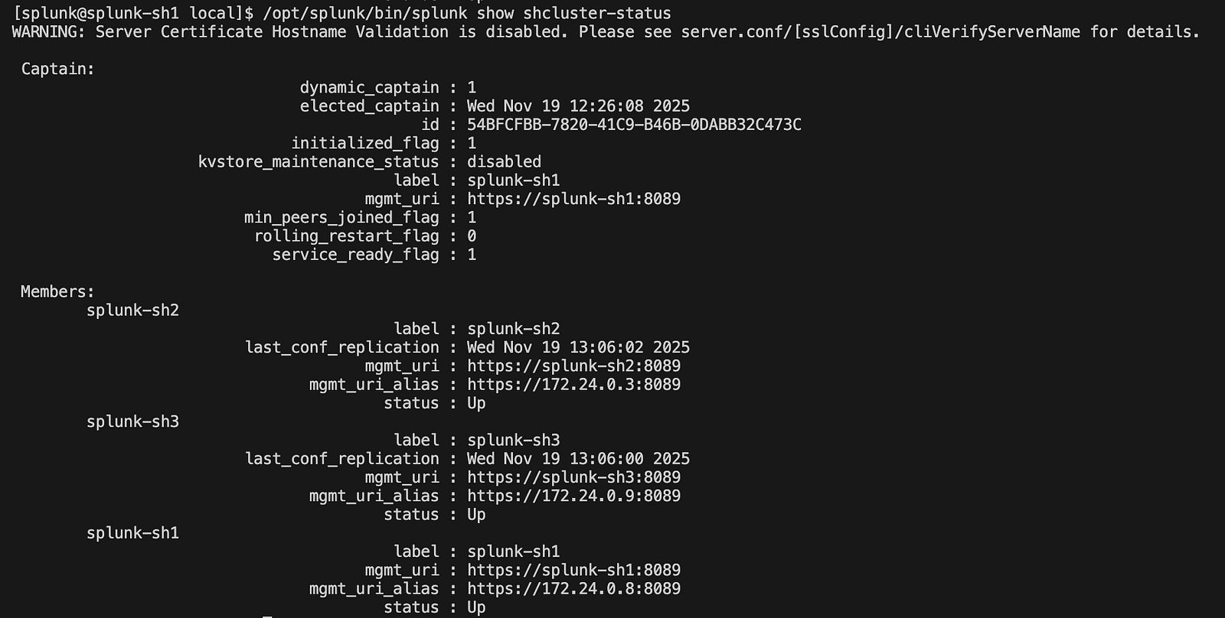
Task: Click the 'Captain:' section heading
Action: [x=58, y=69]
